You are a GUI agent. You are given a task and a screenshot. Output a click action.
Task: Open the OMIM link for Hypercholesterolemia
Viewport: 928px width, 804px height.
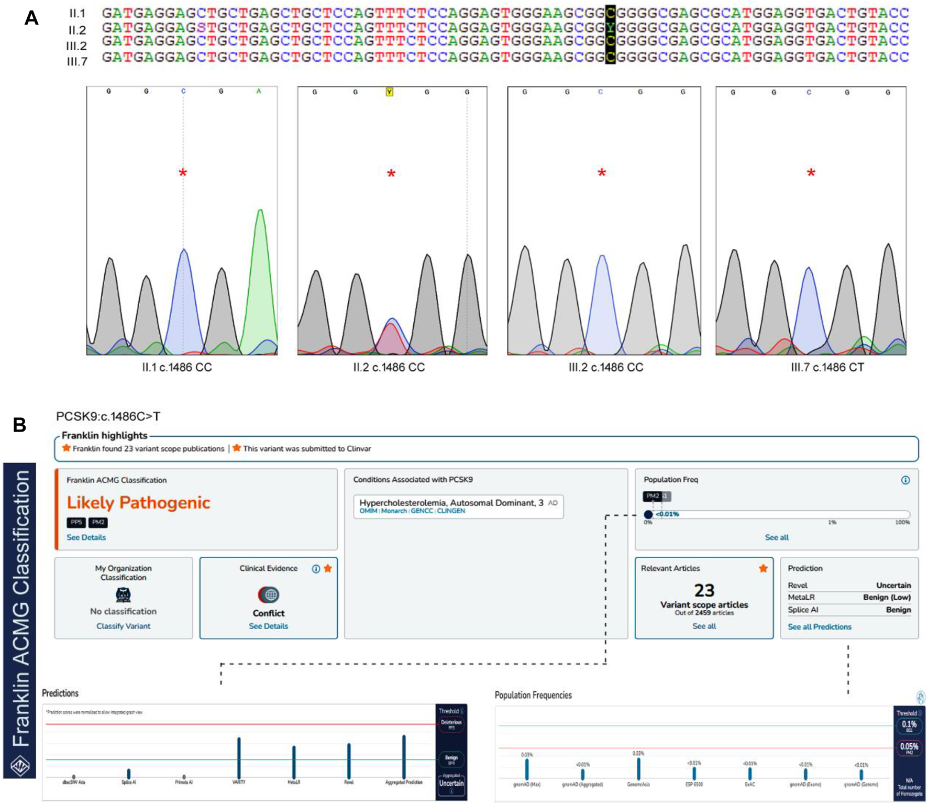pyautogui.click(x=368, y=511)
